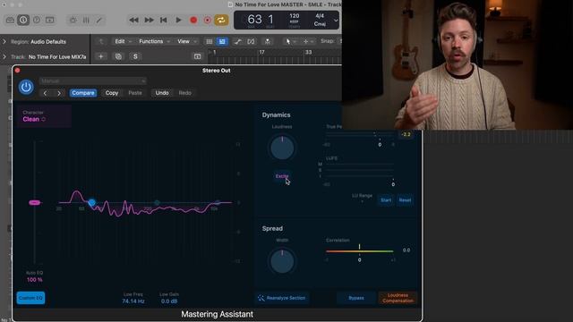Expand the Region: Audio Defaults inspector
573x322 pixels.
[4, 42]
